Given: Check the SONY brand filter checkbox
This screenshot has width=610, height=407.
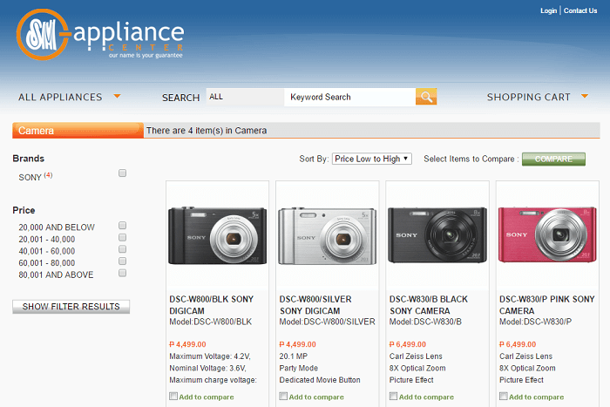Looking at the screenshot, I should (x=123, y=173).
